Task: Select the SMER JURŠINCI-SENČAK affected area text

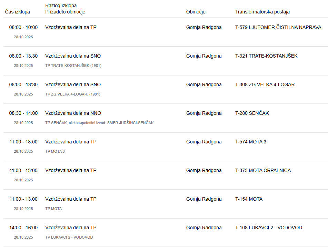Action: 130,123
